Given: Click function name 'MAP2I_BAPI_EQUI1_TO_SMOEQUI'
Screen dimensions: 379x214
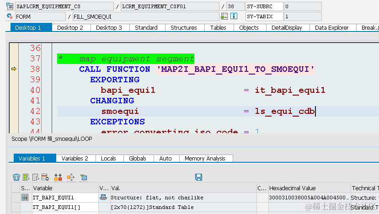Looking at the screenshot, I should [x=235, y=69].
